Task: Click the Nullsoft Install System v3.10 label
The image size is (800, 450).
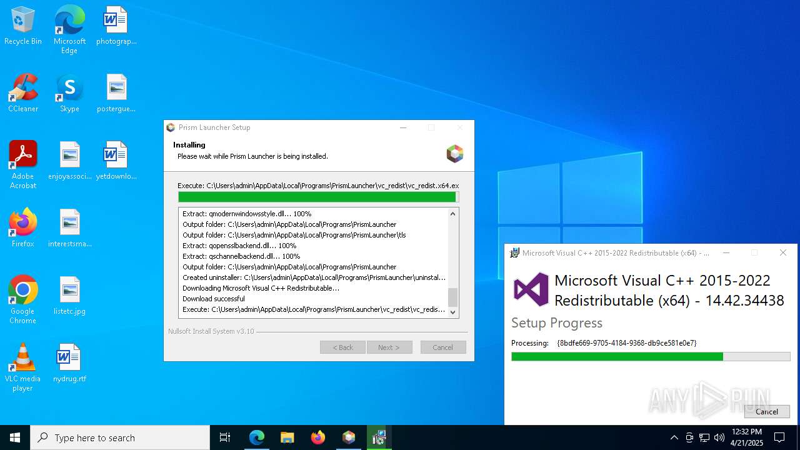Action: [211, 331]
